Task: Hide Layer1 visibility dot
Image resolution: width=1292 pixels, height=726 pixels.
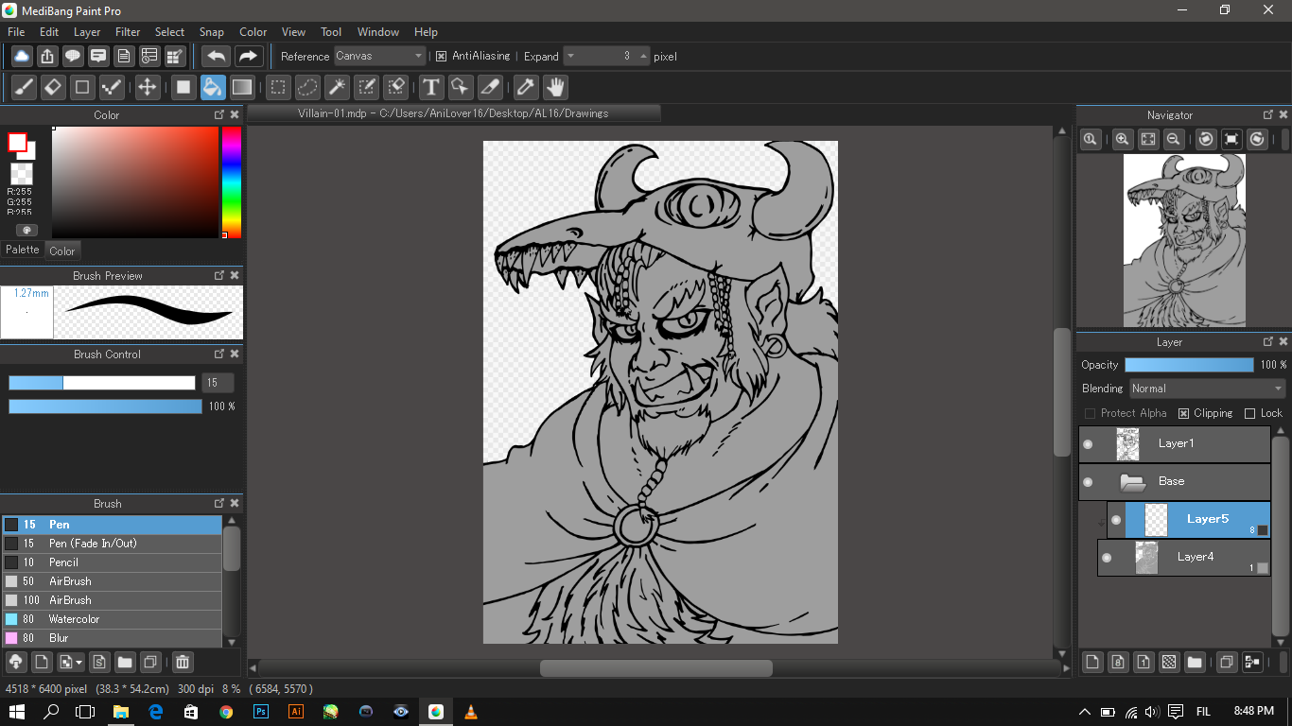Action: tap(1088, 444)
